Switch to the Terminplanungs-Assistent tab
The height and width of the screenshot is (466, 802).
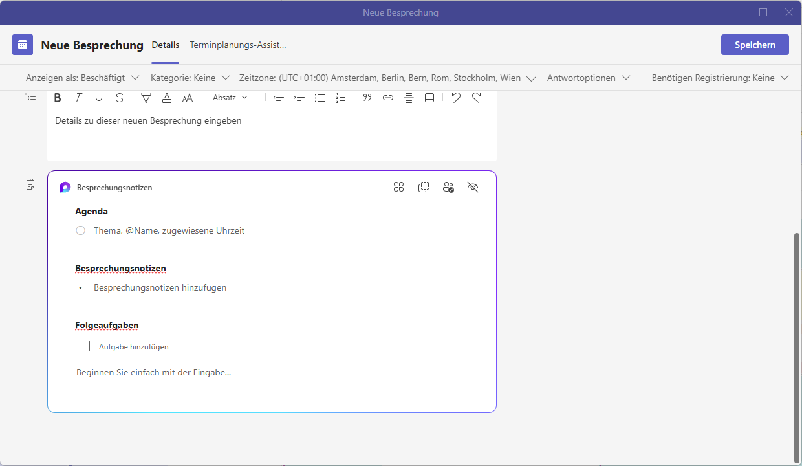[x=237, y=45]
